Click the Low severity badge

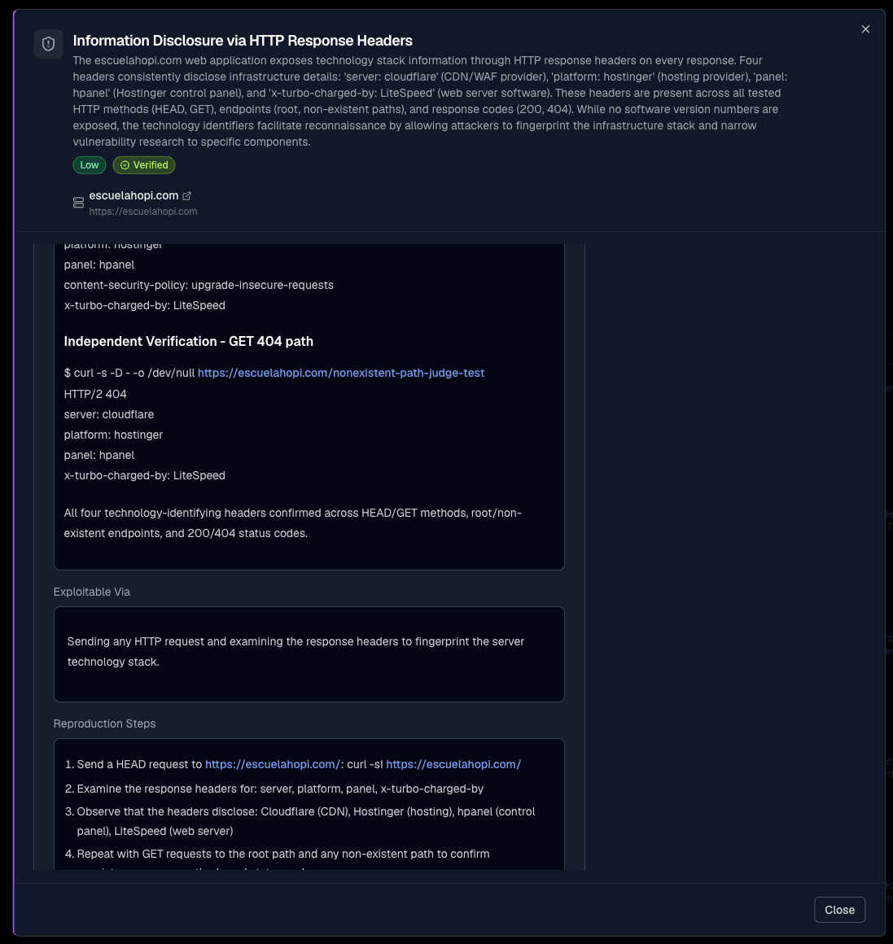pos(89,165)
